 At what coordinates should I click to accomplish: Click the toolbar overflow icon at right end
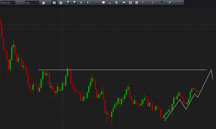[182, 3]
